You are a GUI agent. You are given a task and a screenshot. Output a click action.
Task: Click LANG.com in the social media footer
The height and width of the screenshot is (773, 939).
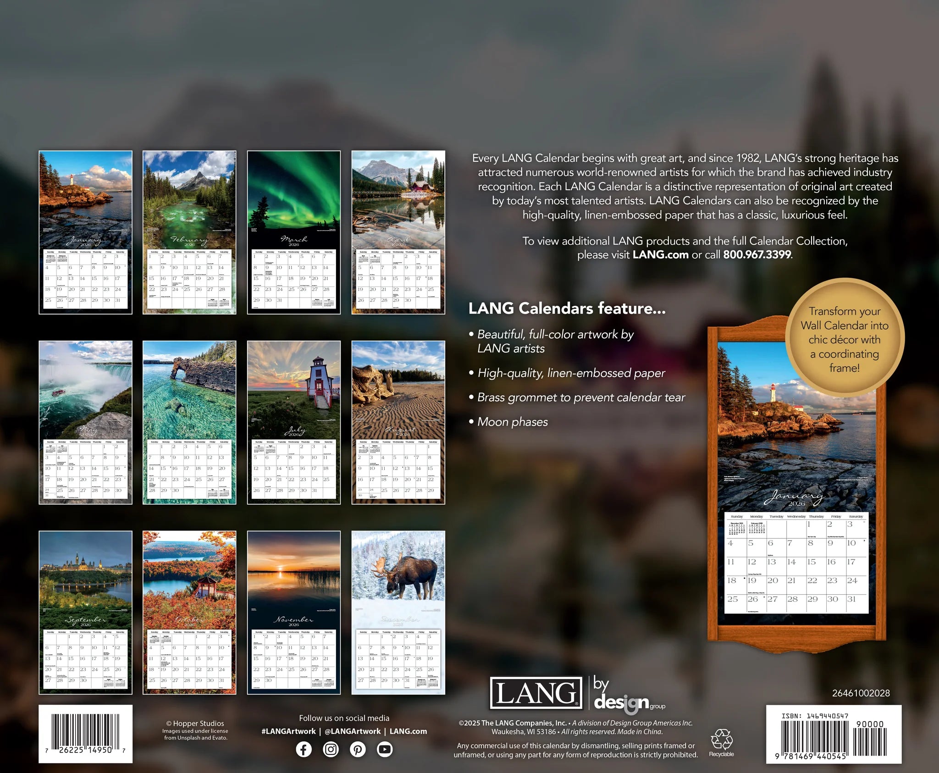[408, 731]
